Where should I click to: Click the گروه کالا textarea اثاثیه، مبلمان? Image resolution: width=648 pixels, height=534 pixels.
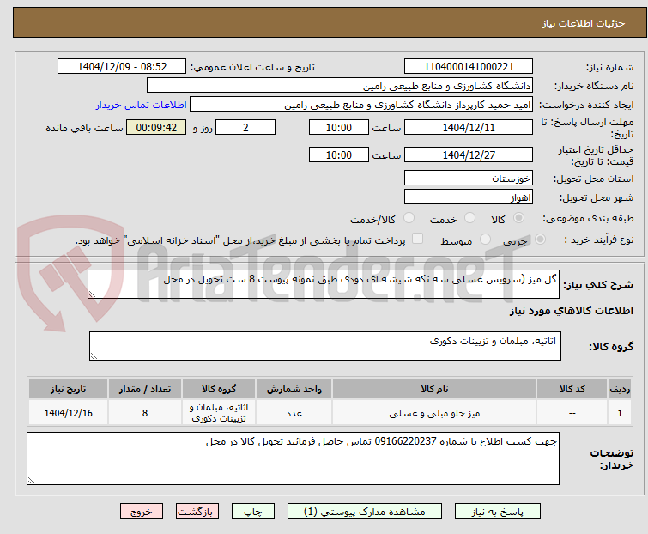pos(325,346)
